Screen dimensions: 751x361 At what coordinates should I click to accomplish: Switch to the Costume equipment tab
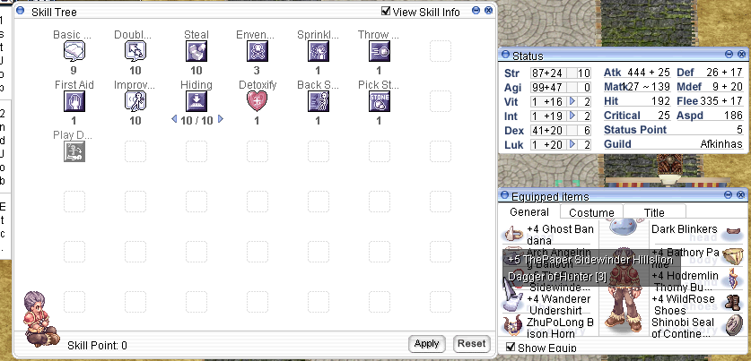(x=591, y=213)
